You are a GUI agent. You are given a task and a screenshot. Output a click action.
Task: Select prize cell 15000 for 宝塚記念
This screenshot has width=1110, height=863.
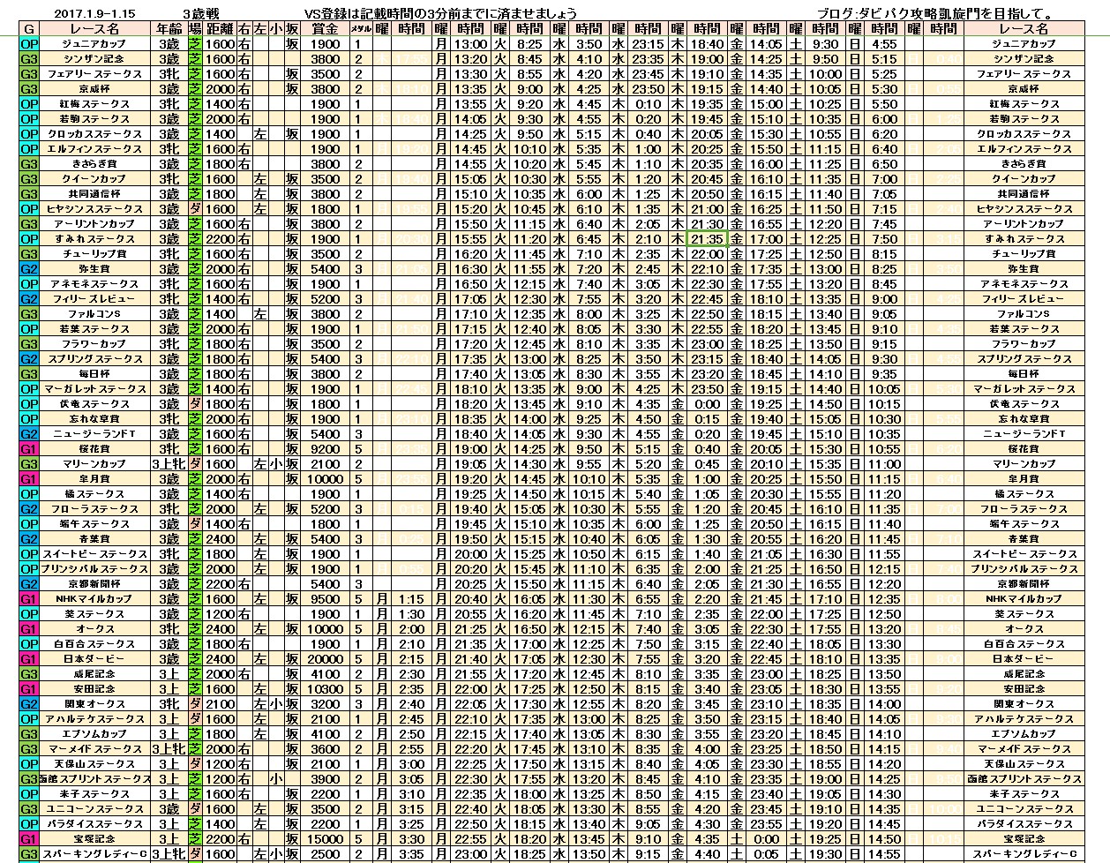click(x=325, y=839)
